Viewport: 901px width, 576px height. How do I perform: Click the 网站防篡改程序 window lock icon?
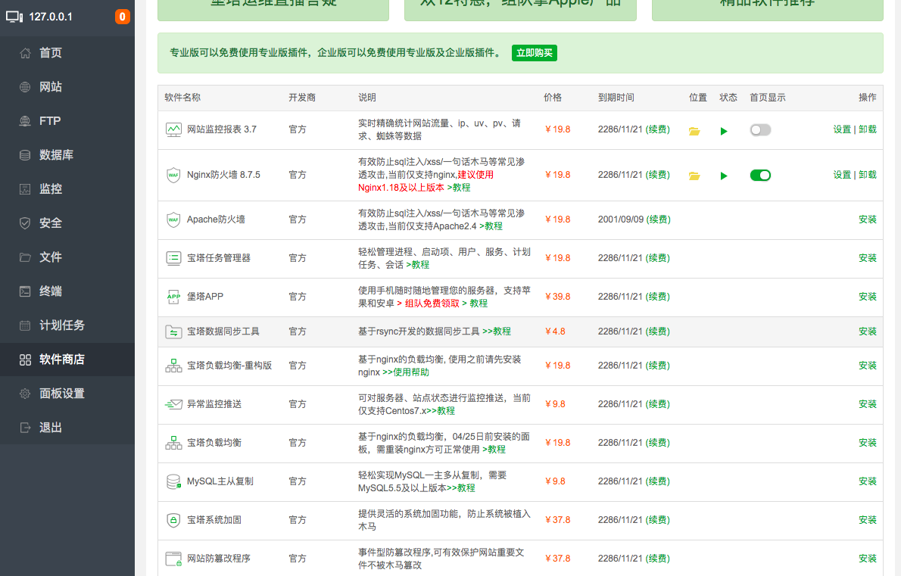(173, 558)
